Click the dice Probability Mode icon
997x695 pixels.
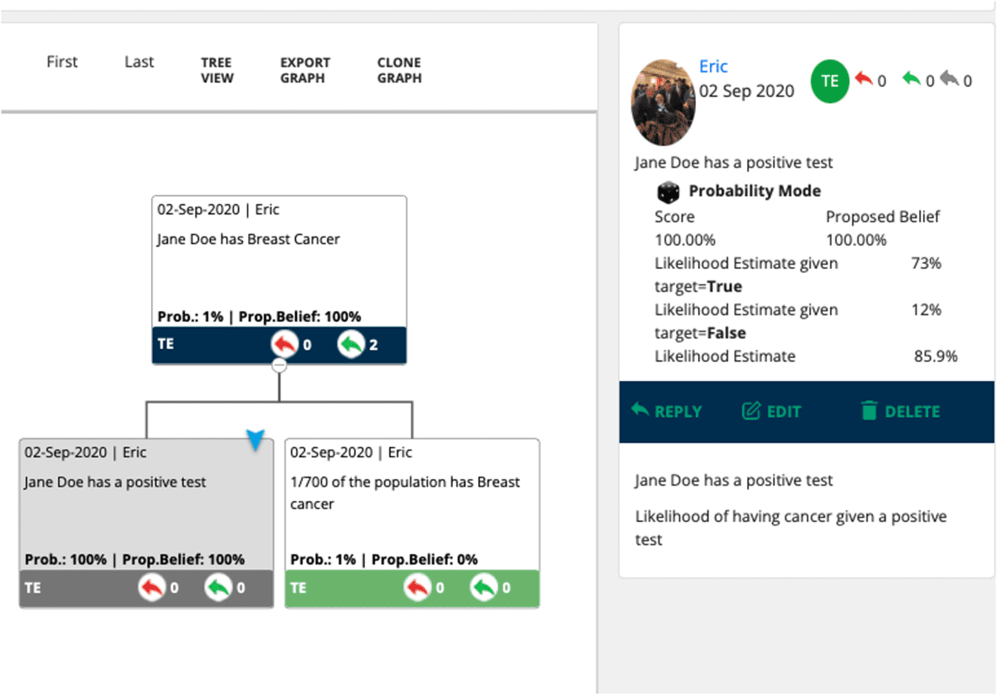668,192
